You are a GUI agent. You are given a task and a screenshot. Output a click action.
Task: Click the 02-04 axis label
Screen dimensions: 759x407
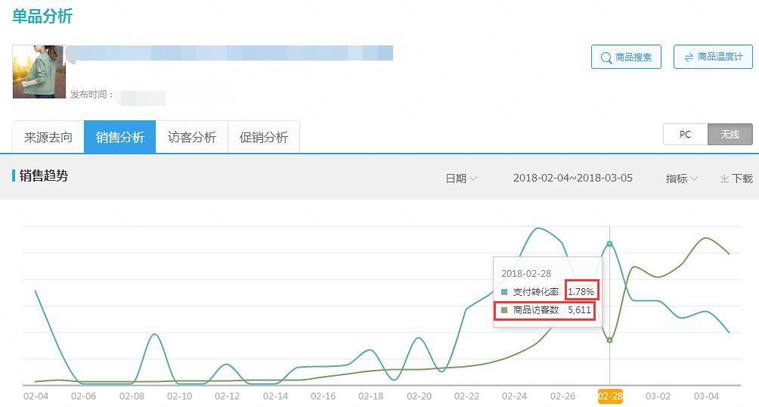point(36,396)
